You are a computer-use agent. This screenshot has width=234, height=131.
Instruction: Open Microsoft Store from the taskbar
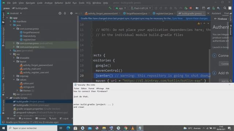[75, 128]
